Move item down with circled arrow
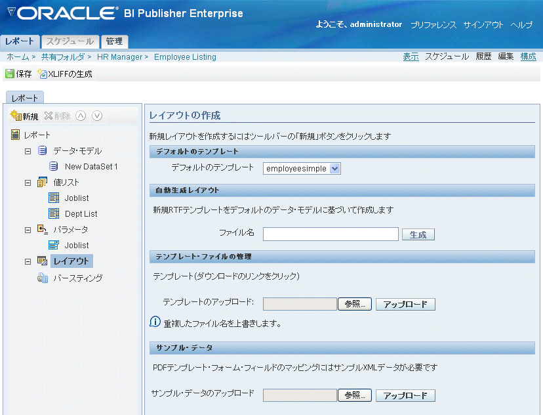This screenshot has height=415, width=543. (x=97, y=116)
